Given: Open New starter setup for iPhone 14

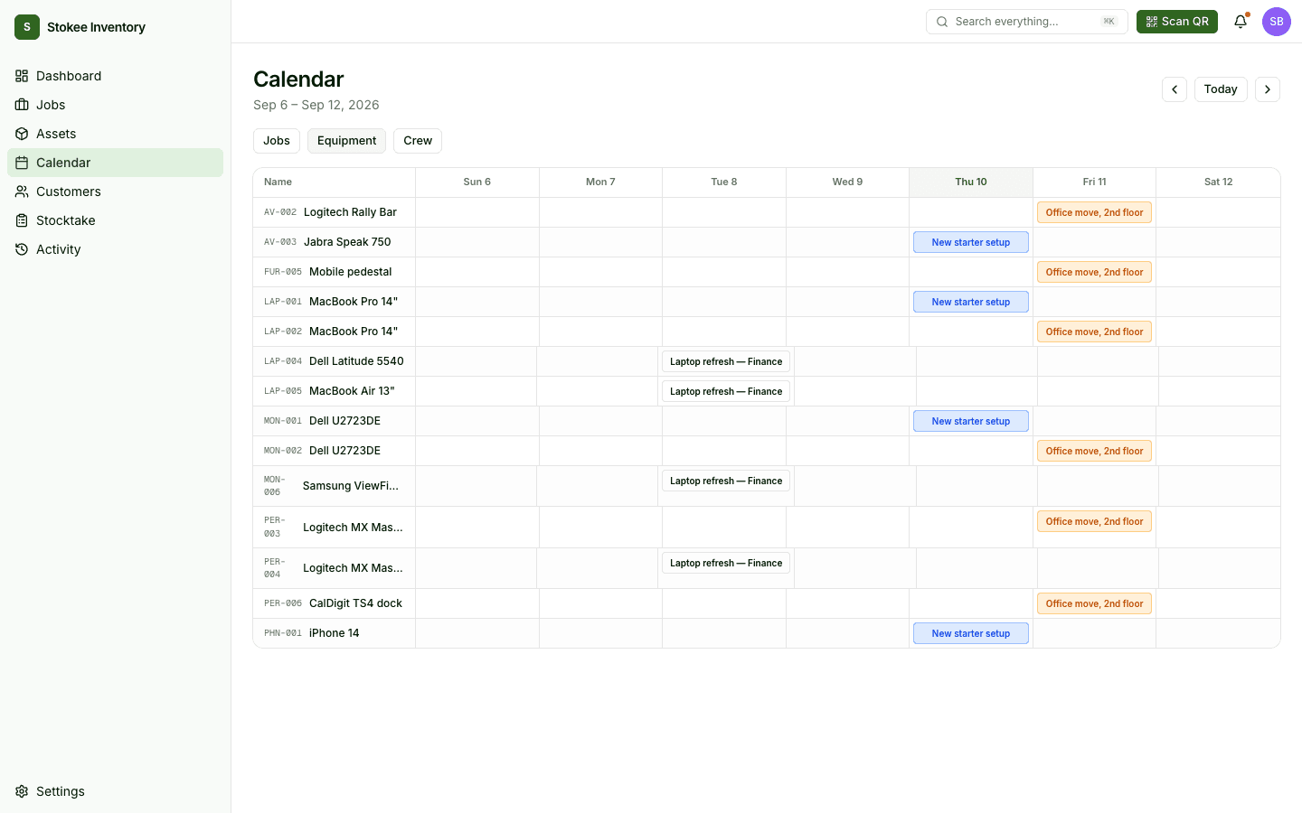Looking at the screenshot, I should 971,633.
